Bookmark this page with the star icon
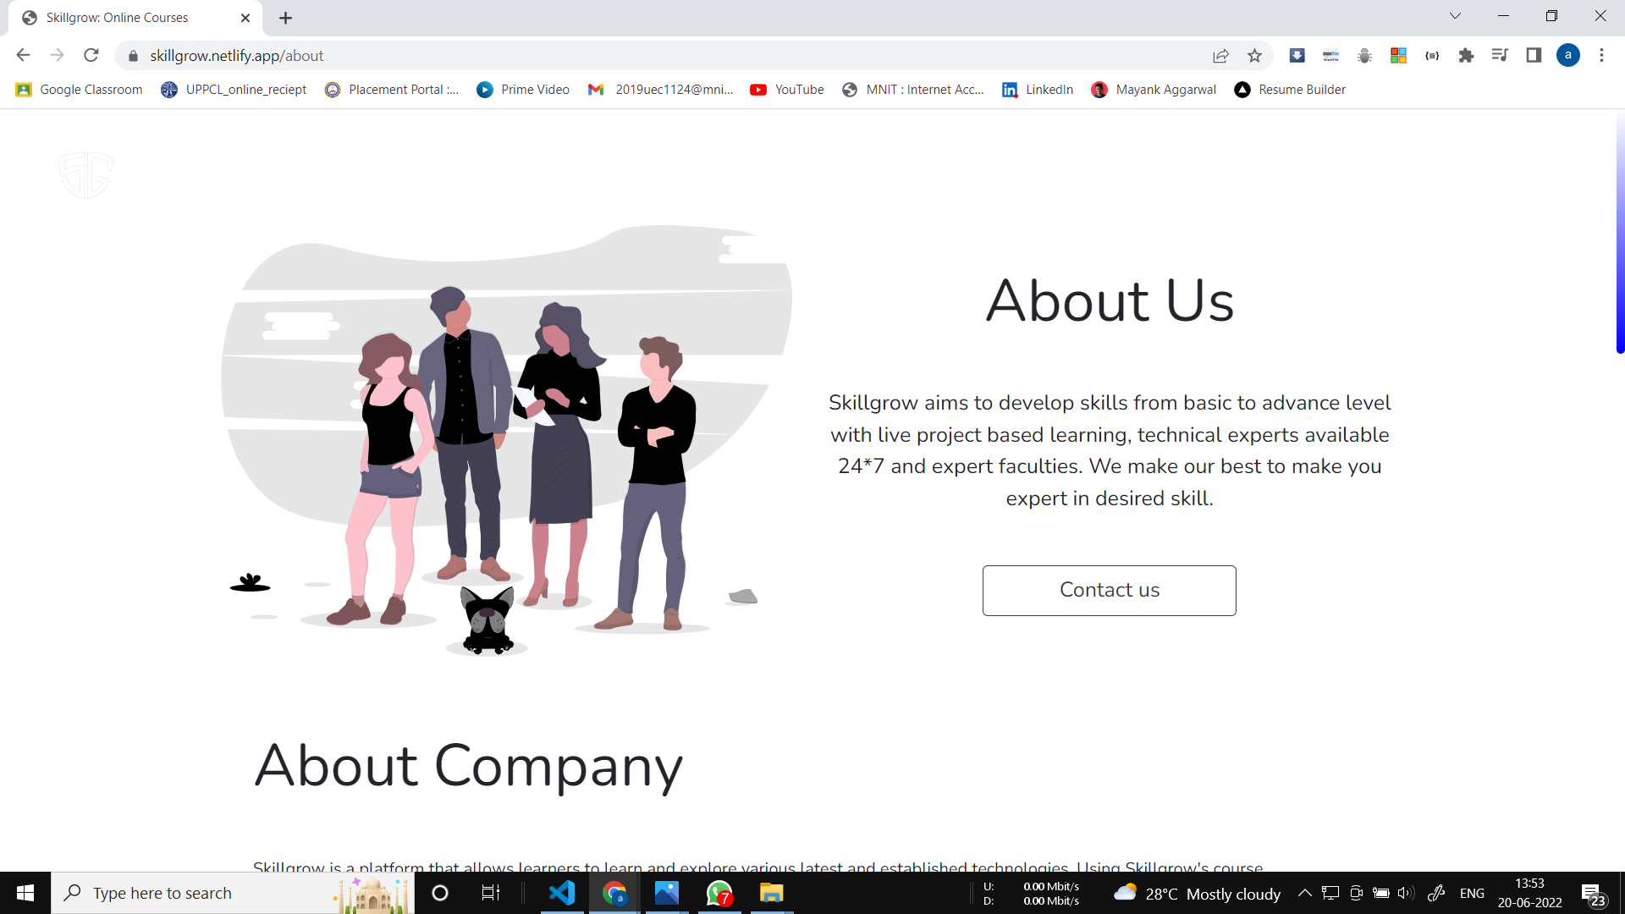Screen dimensions: 1625x914 (x=1254, y=56)
